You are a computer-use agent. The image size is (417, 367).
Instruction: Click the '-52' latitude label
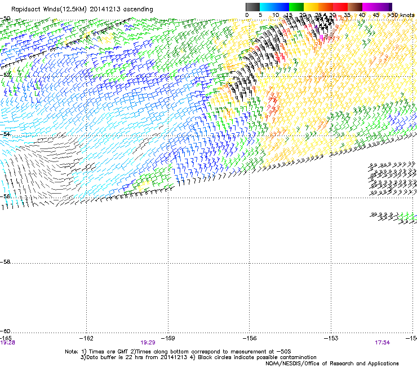coord(5,75)
